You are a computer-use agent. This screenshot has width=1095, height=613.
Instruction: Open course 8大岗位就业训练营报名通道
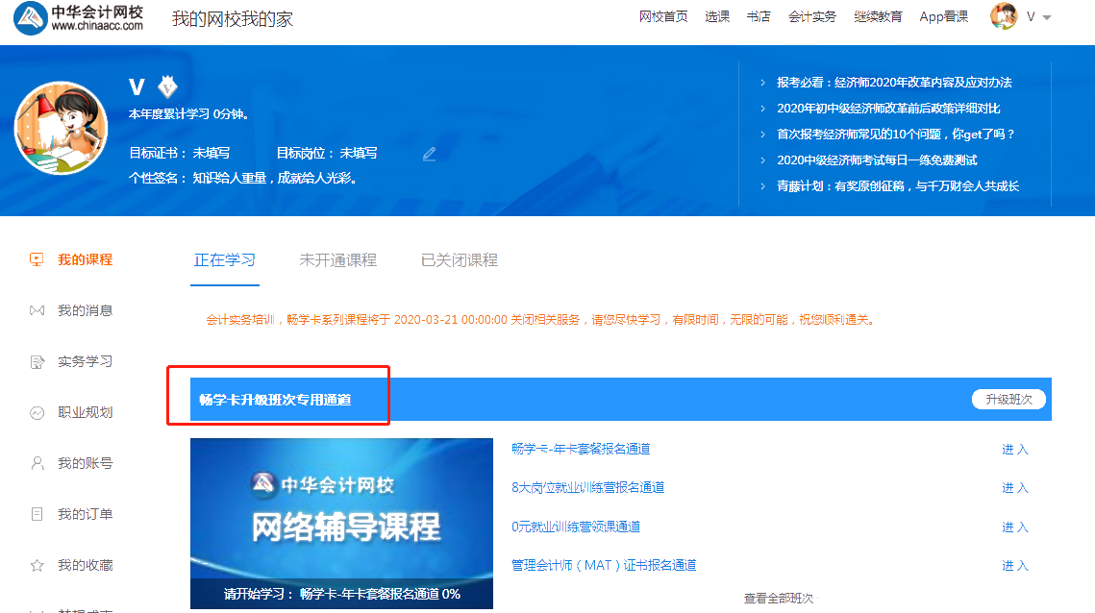pos(587,487)
